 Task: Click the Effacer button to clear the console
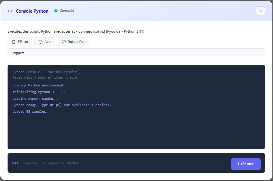(20, 42)
